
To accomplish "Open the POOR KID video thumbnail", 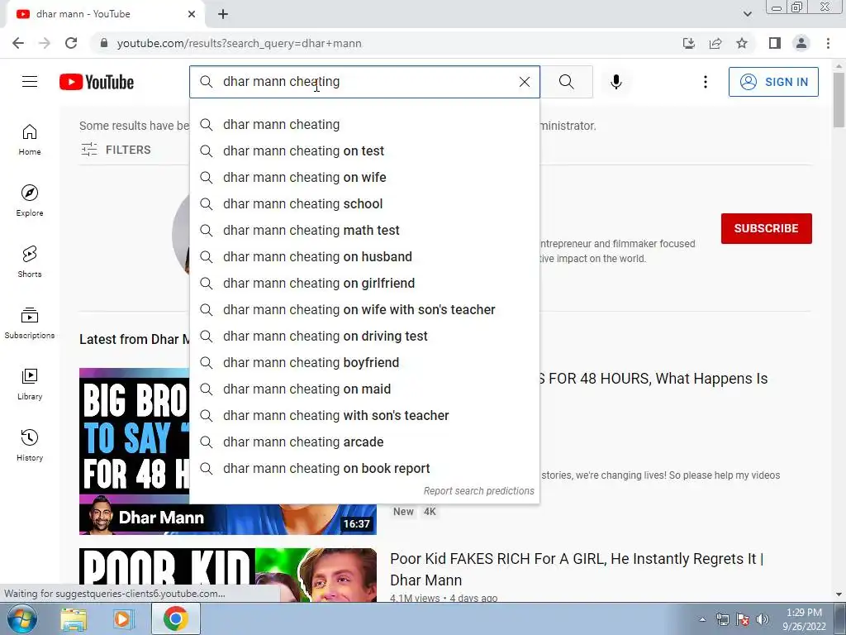I will (228, 575).
